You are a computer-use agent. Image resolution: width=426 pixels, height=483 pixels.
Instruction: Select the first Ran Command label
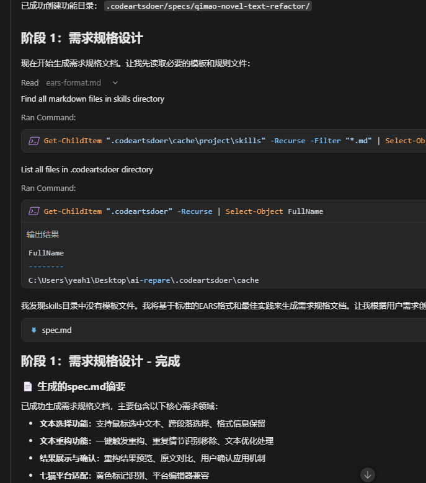pyautogui.click(x=48, y=117)
